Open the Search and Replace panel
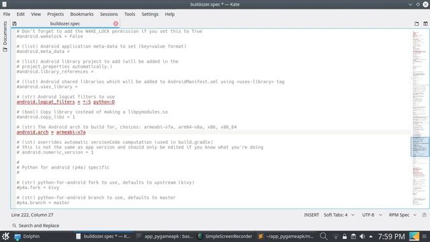The image size is (430, 242). (36, 226)
